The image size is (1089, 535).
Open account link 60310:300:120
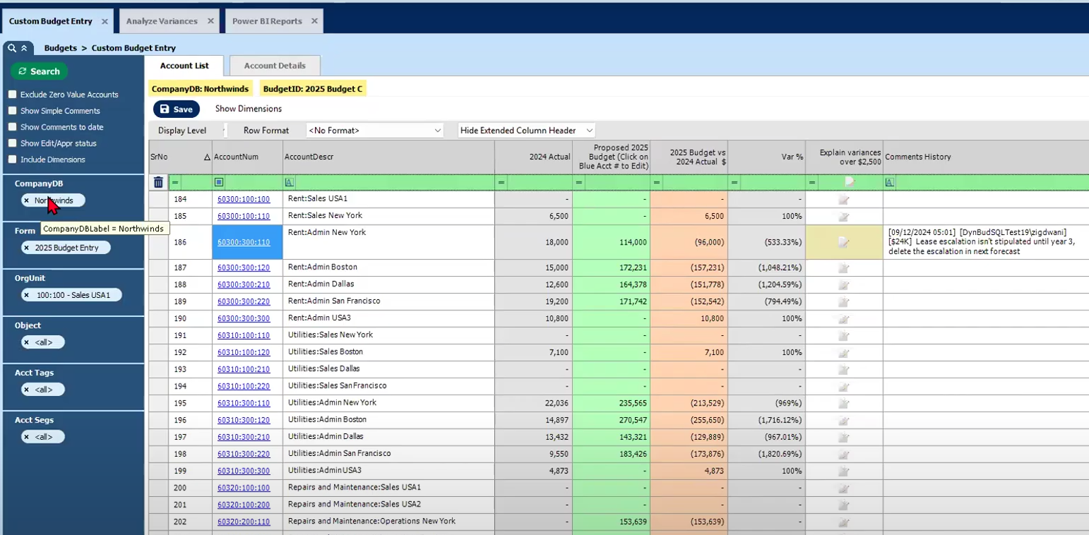coord(243,420)
